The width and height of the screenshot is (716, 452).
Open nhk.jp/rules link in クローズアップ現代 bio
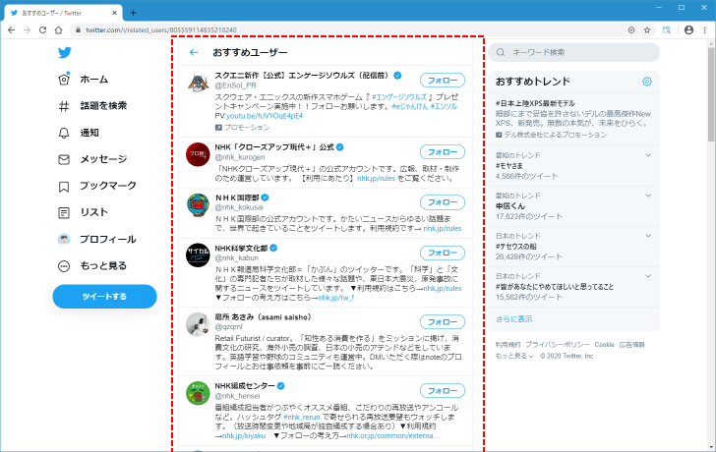click(x=376, y=178)
